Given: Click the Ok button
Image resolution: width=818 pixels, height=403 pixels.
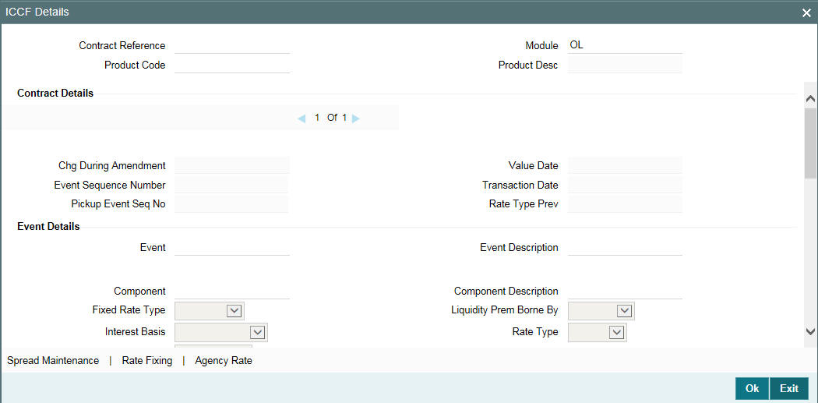Looking at the screenshot, I should (752, 388).
